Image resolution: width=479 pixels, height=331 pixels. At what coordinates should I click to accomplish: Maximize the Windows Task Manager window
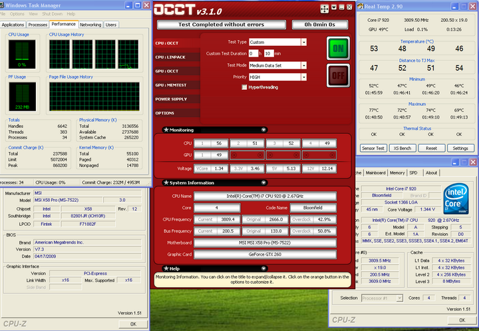(x=138, y=5)
